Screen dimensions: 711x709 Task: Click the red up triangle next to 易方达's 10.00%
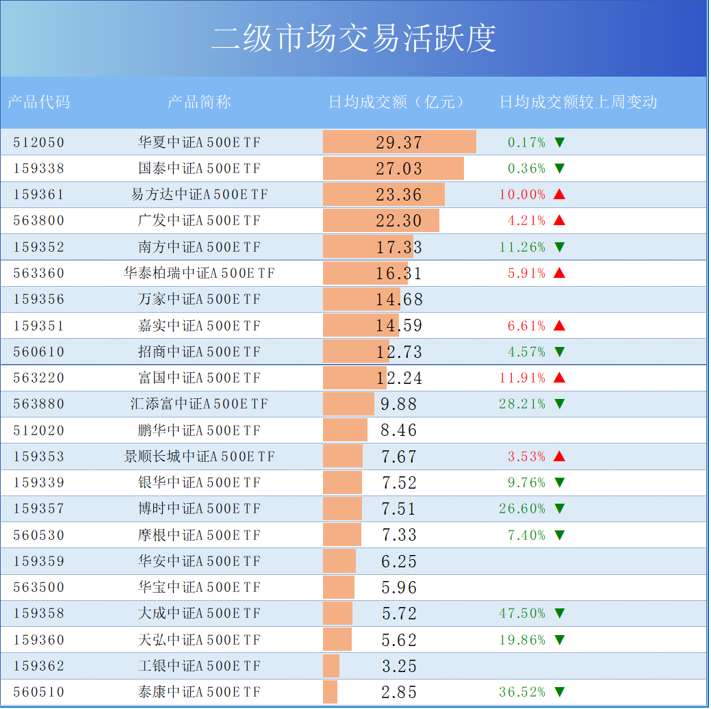558,194
